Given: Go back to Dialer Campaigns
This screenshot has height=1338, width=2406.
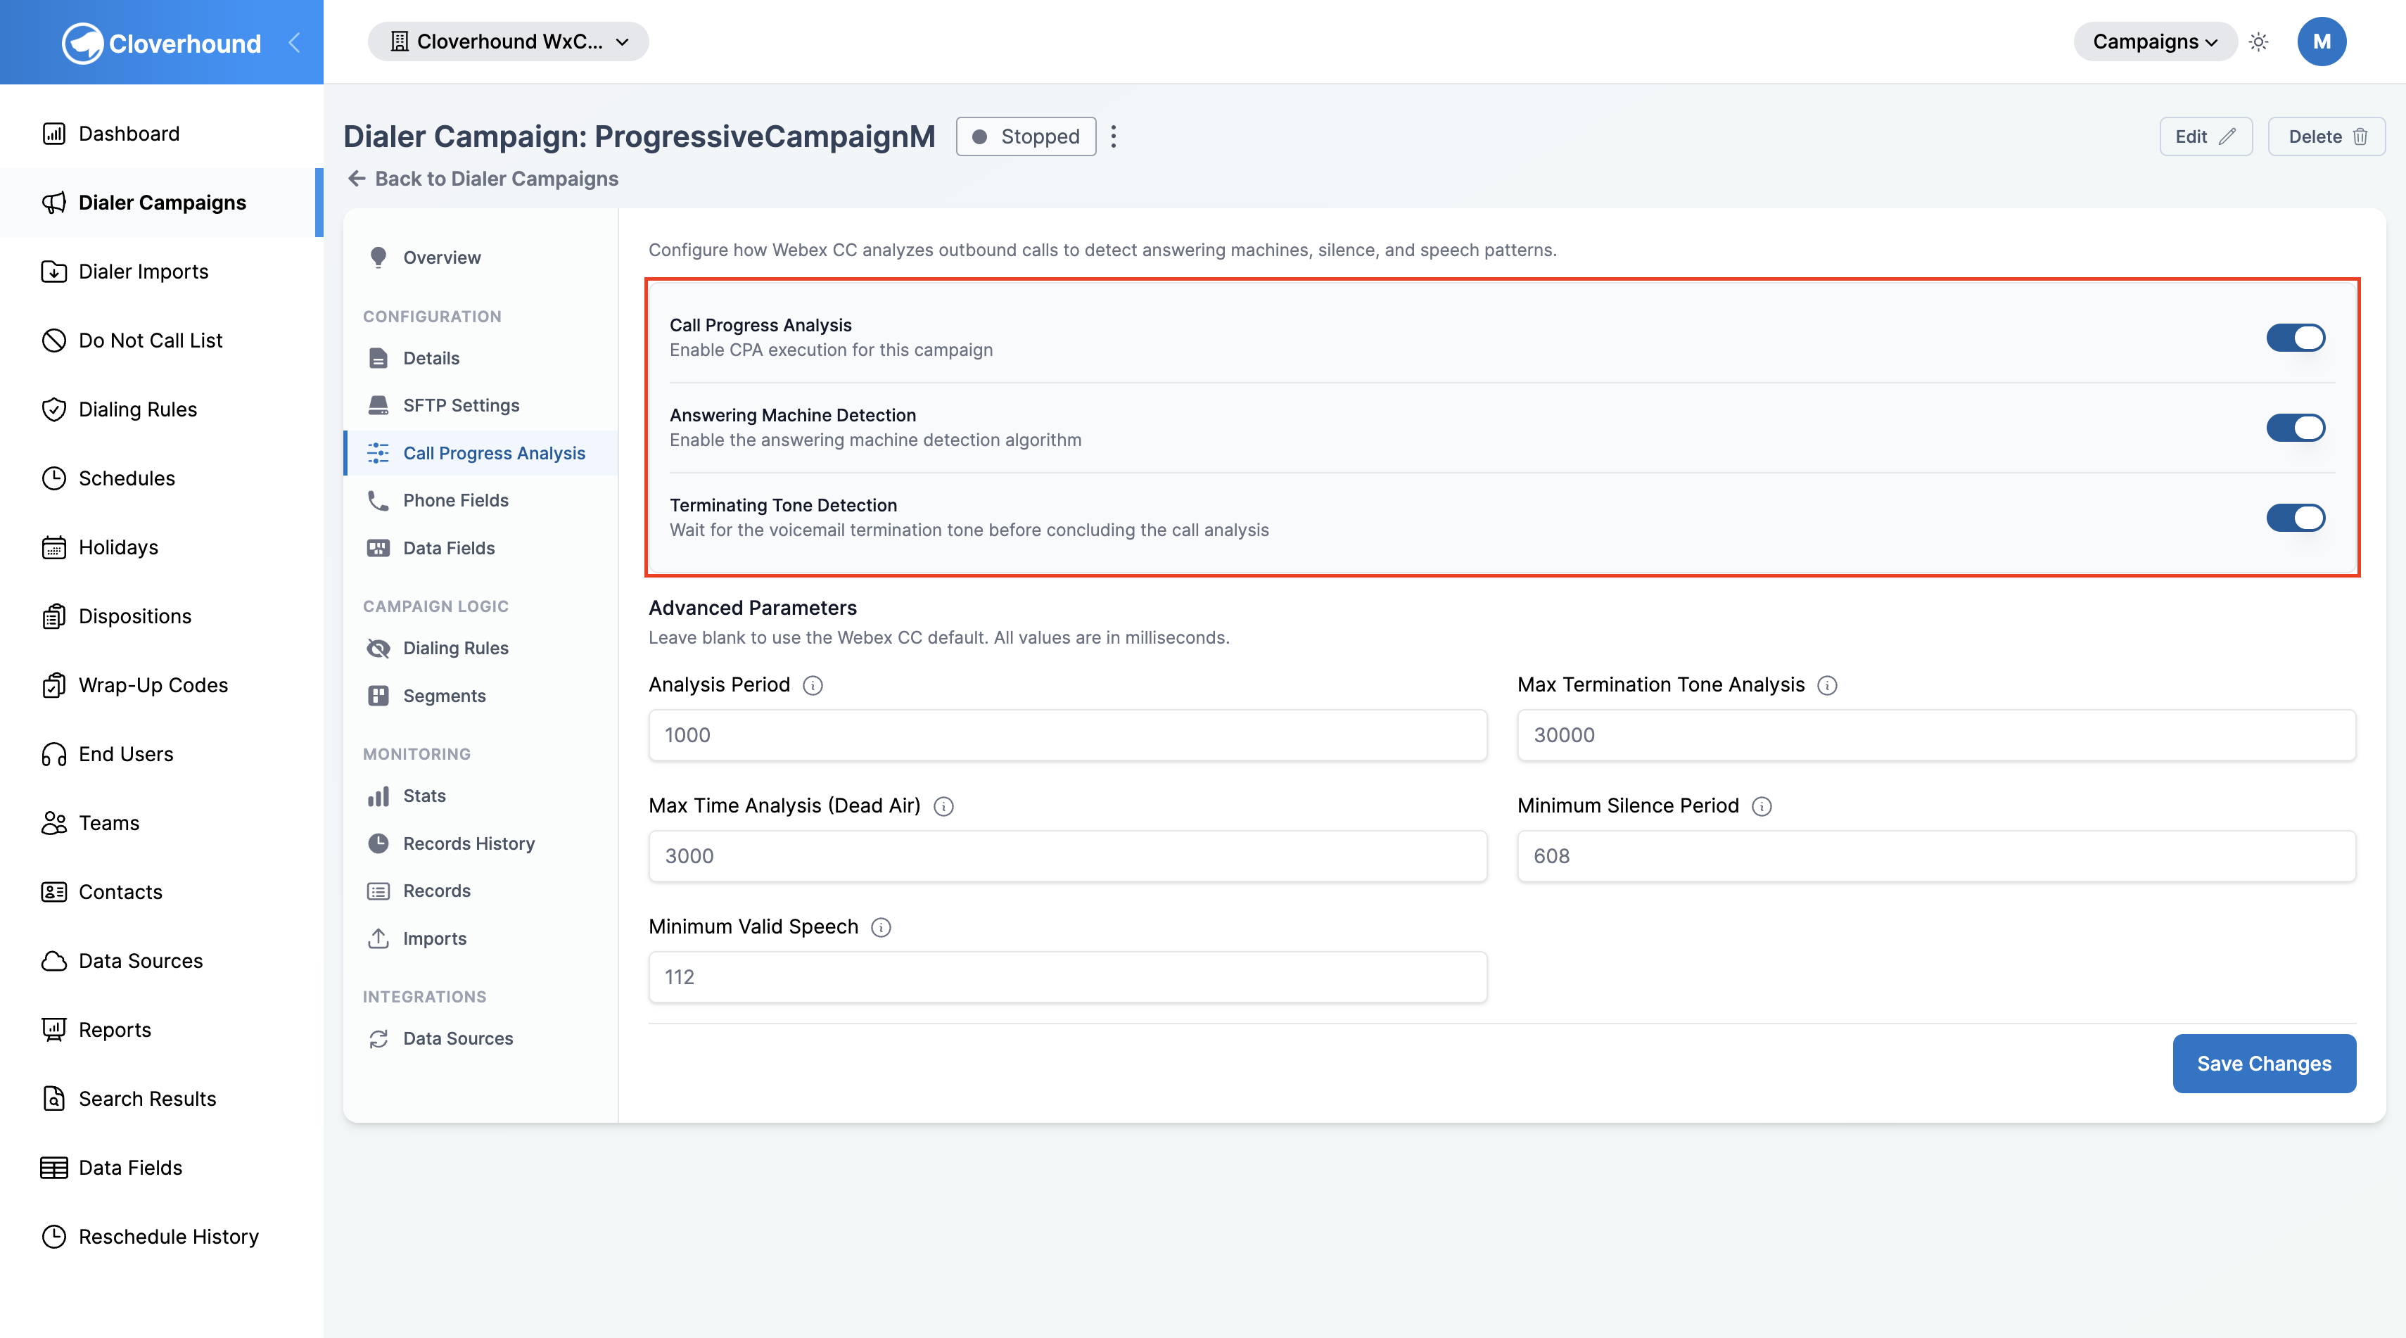Looking at the screenshot, I should (483, 179).
